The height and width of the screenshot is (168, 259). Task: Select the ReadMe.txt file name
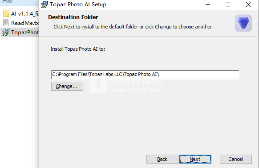tap(25, 23)
